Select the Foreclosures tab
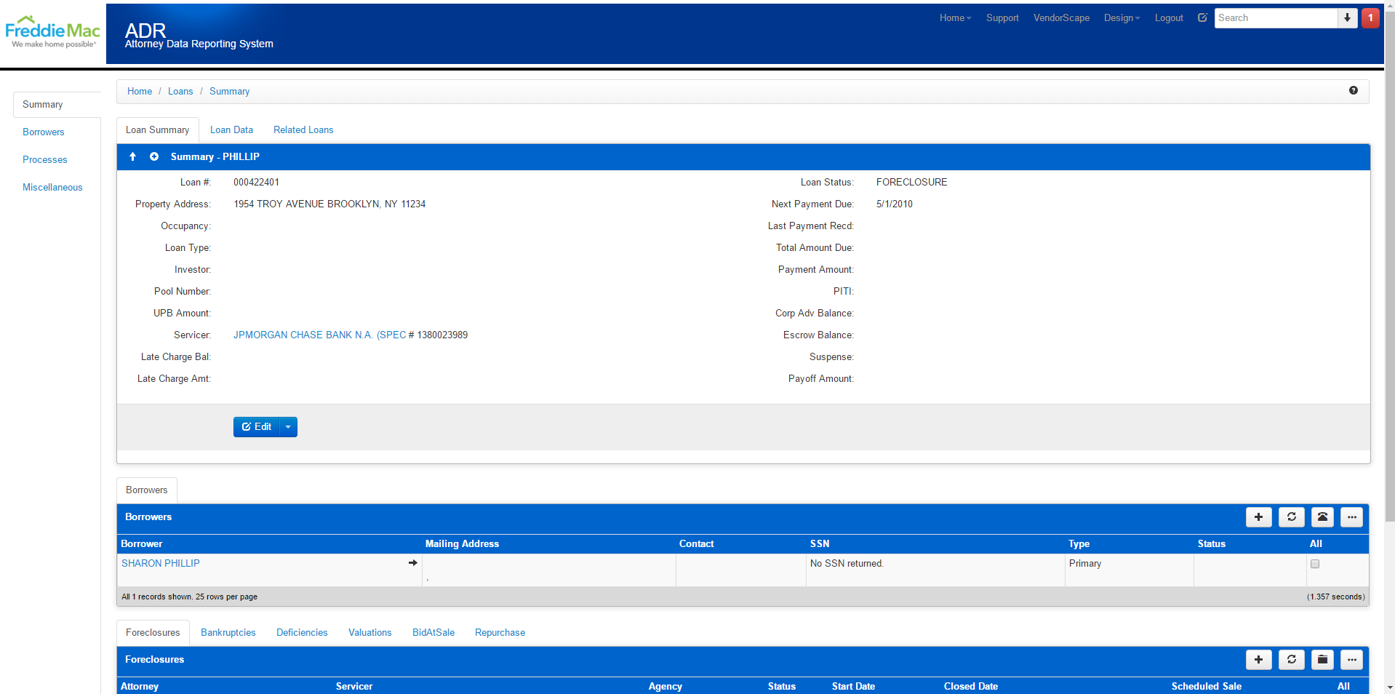 (x=153, y=633)
